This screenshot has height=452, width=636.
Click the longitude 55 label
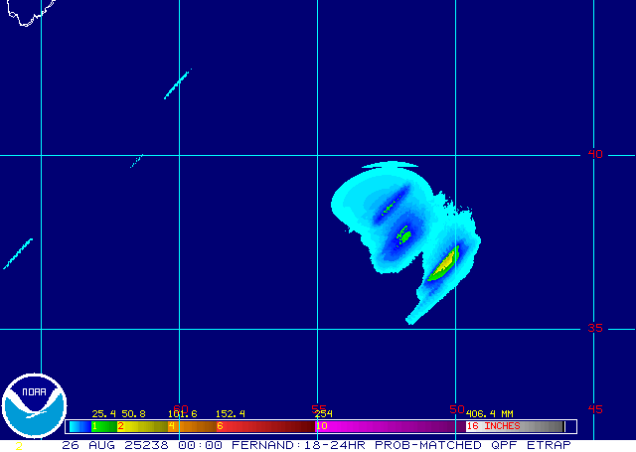tap(319, 408)
